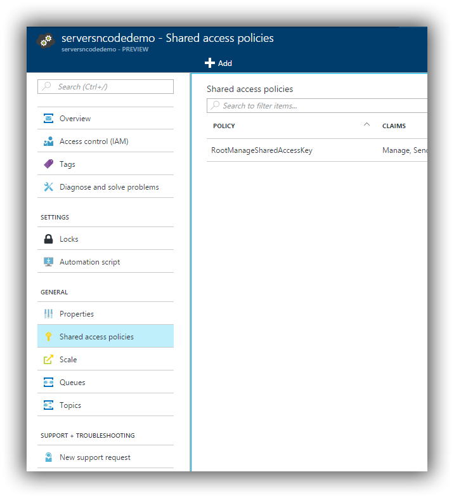
Task: Click the serversncodedemo - PREVIEW subtitle
Action: point(105,49)
